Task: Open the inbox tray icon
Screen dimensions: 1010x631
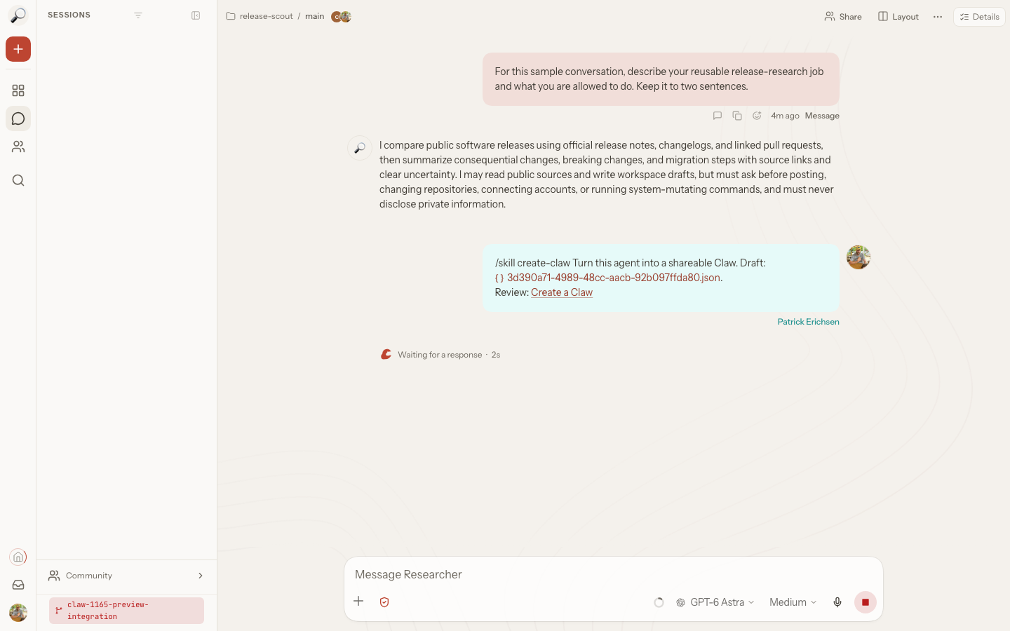Action: click(18, 585)
